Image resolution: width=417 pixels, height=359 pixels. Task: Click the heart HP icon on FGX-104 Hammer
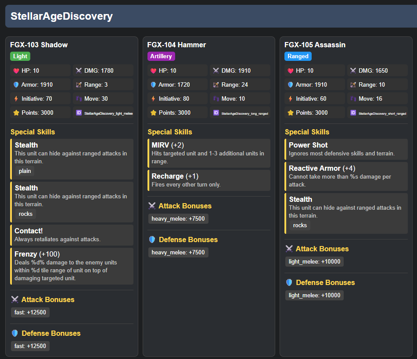point(154,70)
